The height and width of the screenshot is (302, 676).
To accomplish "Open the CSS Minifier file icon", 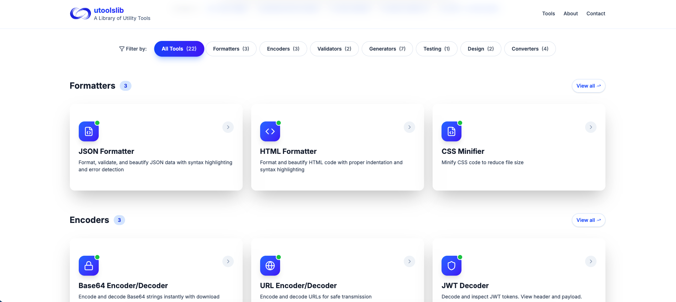I will 451,131.
